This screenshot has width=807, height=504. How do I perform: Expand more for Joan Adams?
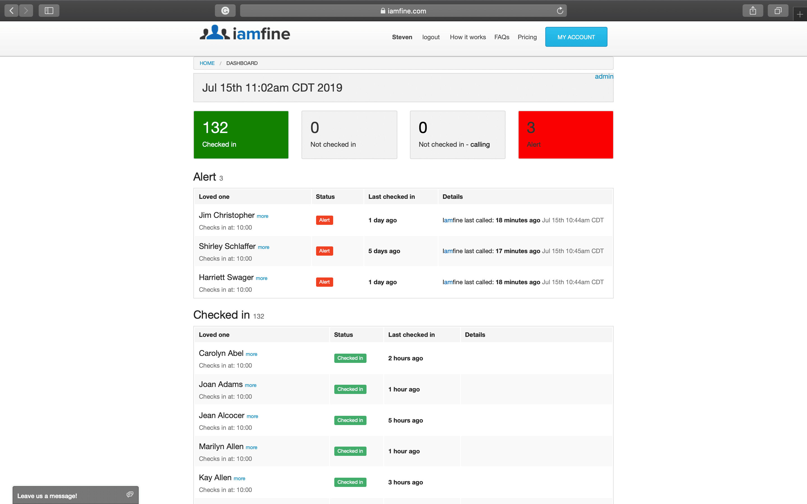(x=251, y=385)
